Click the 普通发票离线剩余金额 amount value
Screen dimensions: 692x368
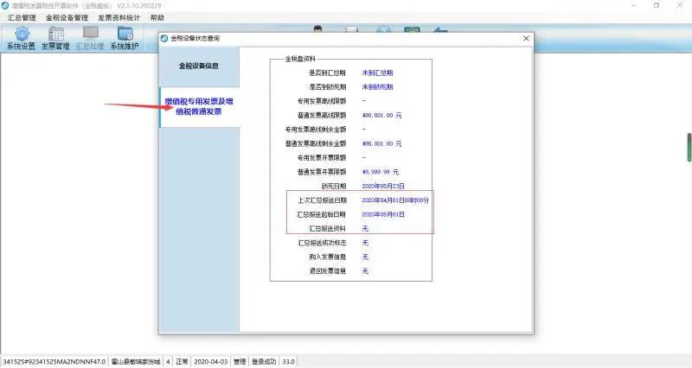(381, 143)
